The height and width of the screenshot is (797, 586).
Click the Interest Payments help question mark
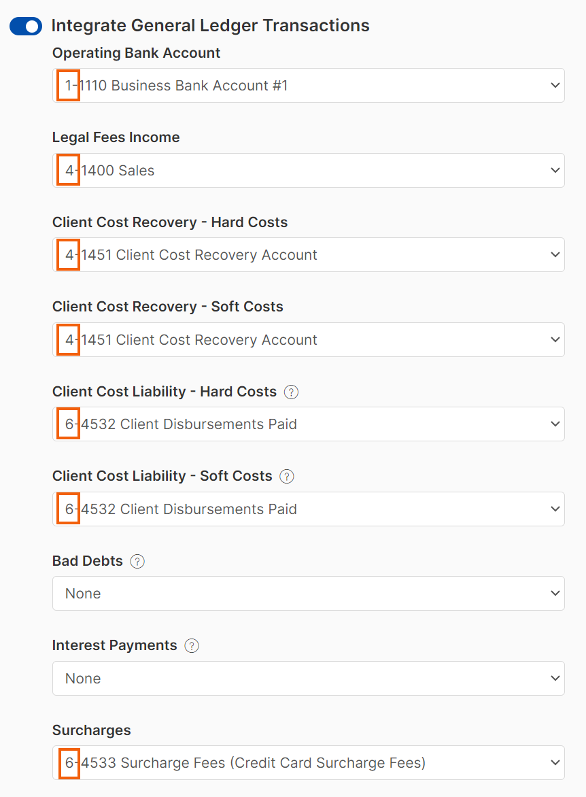click(x=192, y=646)
